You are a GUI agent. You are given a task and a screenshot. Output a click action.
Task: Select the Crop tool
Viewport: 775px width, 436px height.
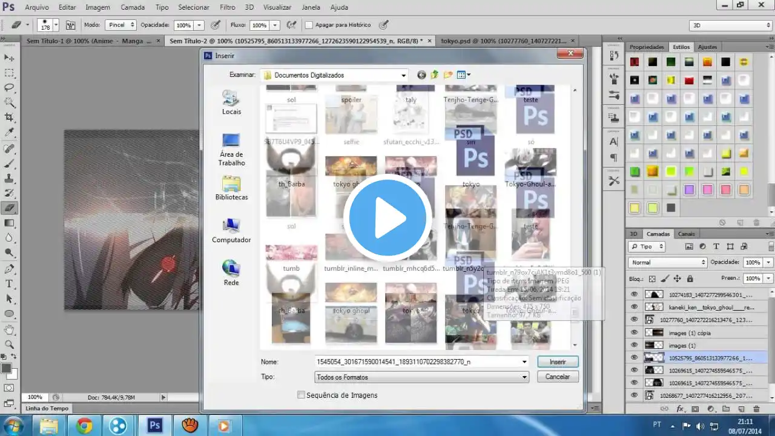(x=10, y=117)
